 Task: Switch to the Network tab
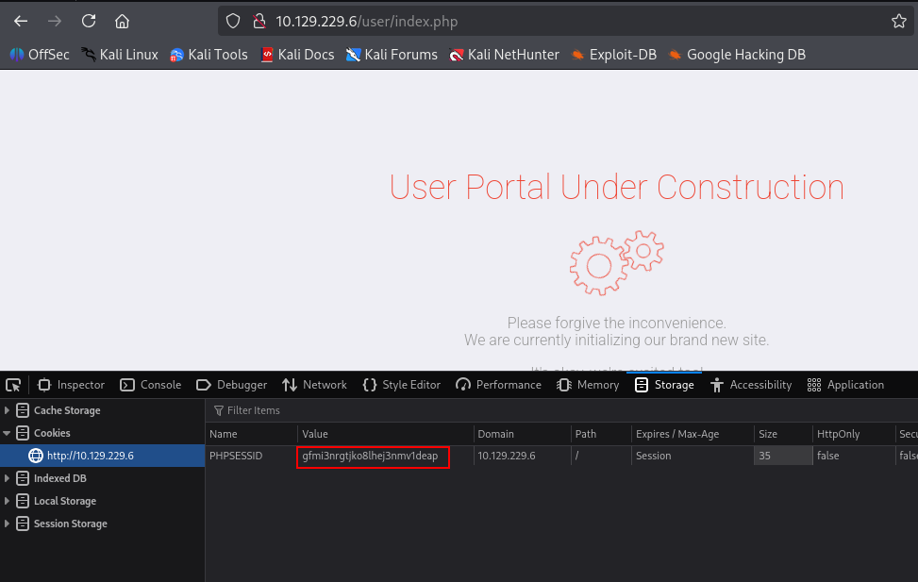(x=314, y=385)
